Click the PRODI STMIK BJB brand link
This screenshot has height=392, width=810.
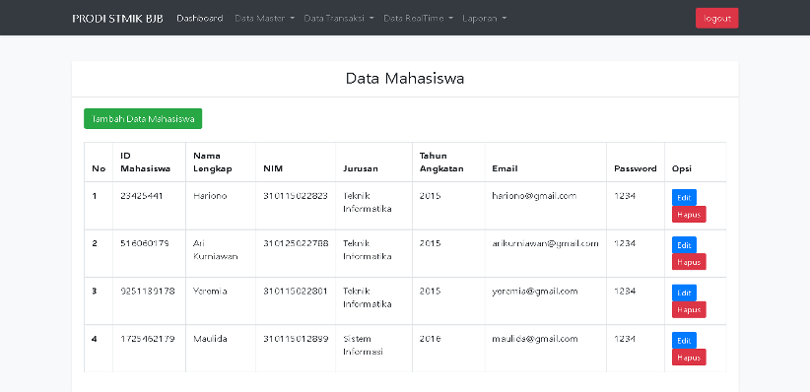pos(118,18)
